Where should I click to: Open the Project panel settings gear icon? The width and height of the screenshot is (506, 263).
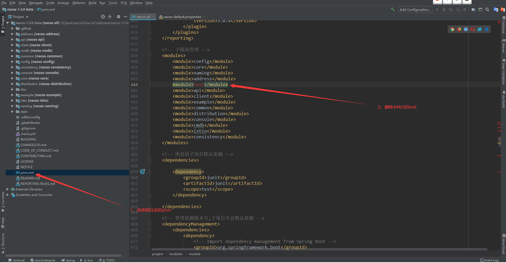pos(118,16)
